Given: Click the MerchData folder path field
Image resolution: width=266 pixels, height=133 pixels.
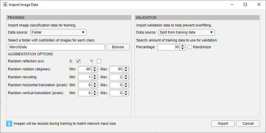Looking at the screenshot, I should 56,47.
